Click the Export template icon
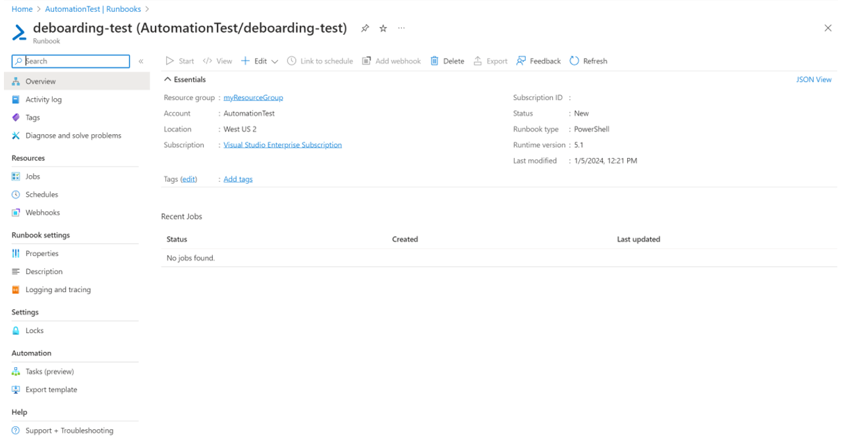 point(16,390)
